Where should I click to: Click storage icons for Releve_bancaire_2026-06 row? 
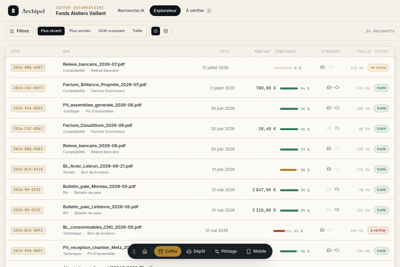(x=333, y=149)
